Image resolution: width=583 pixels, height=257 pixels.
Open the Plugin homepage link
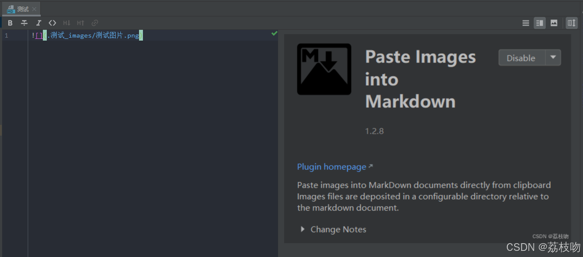coord(332,167)
